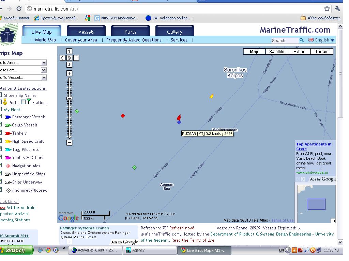Click the yellow high speed craft marker
Image resolution: width=349 pixels, height=261 pixels.
coord(211,97)
